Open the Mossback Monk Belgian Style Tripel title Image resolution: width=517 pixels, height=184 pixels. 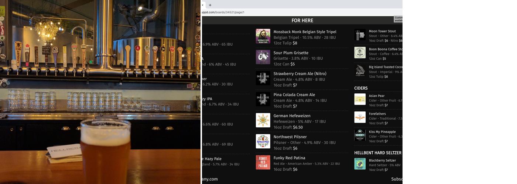[305, 32]
